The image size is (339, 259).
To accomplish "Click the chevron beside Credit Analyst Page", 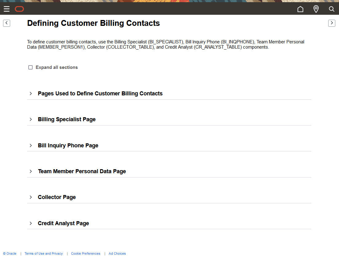I will point(30,223).
